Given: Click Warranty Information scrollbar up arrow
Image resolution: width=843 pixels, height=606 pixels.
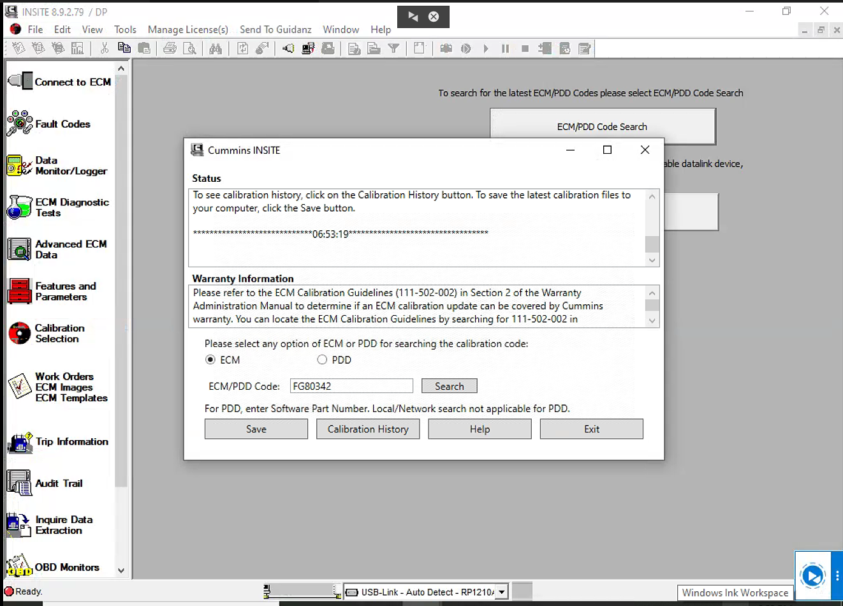Looking at the screenshot, I should (652, 293).
